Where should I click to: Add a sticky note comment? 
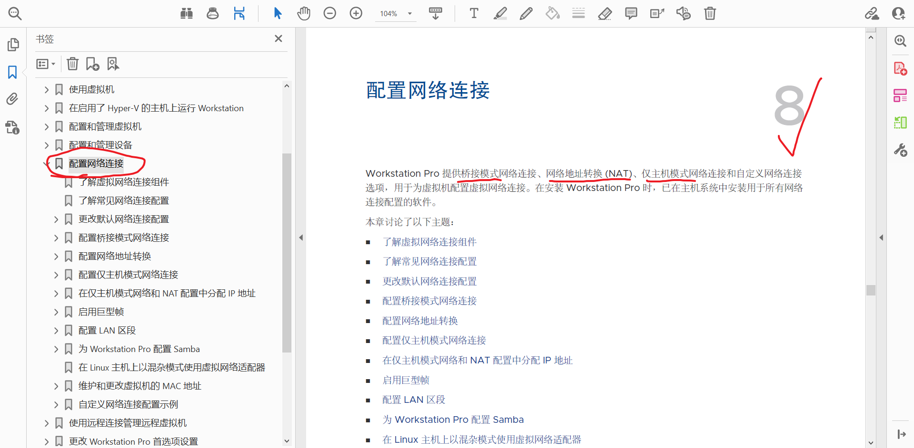[631, 13]
